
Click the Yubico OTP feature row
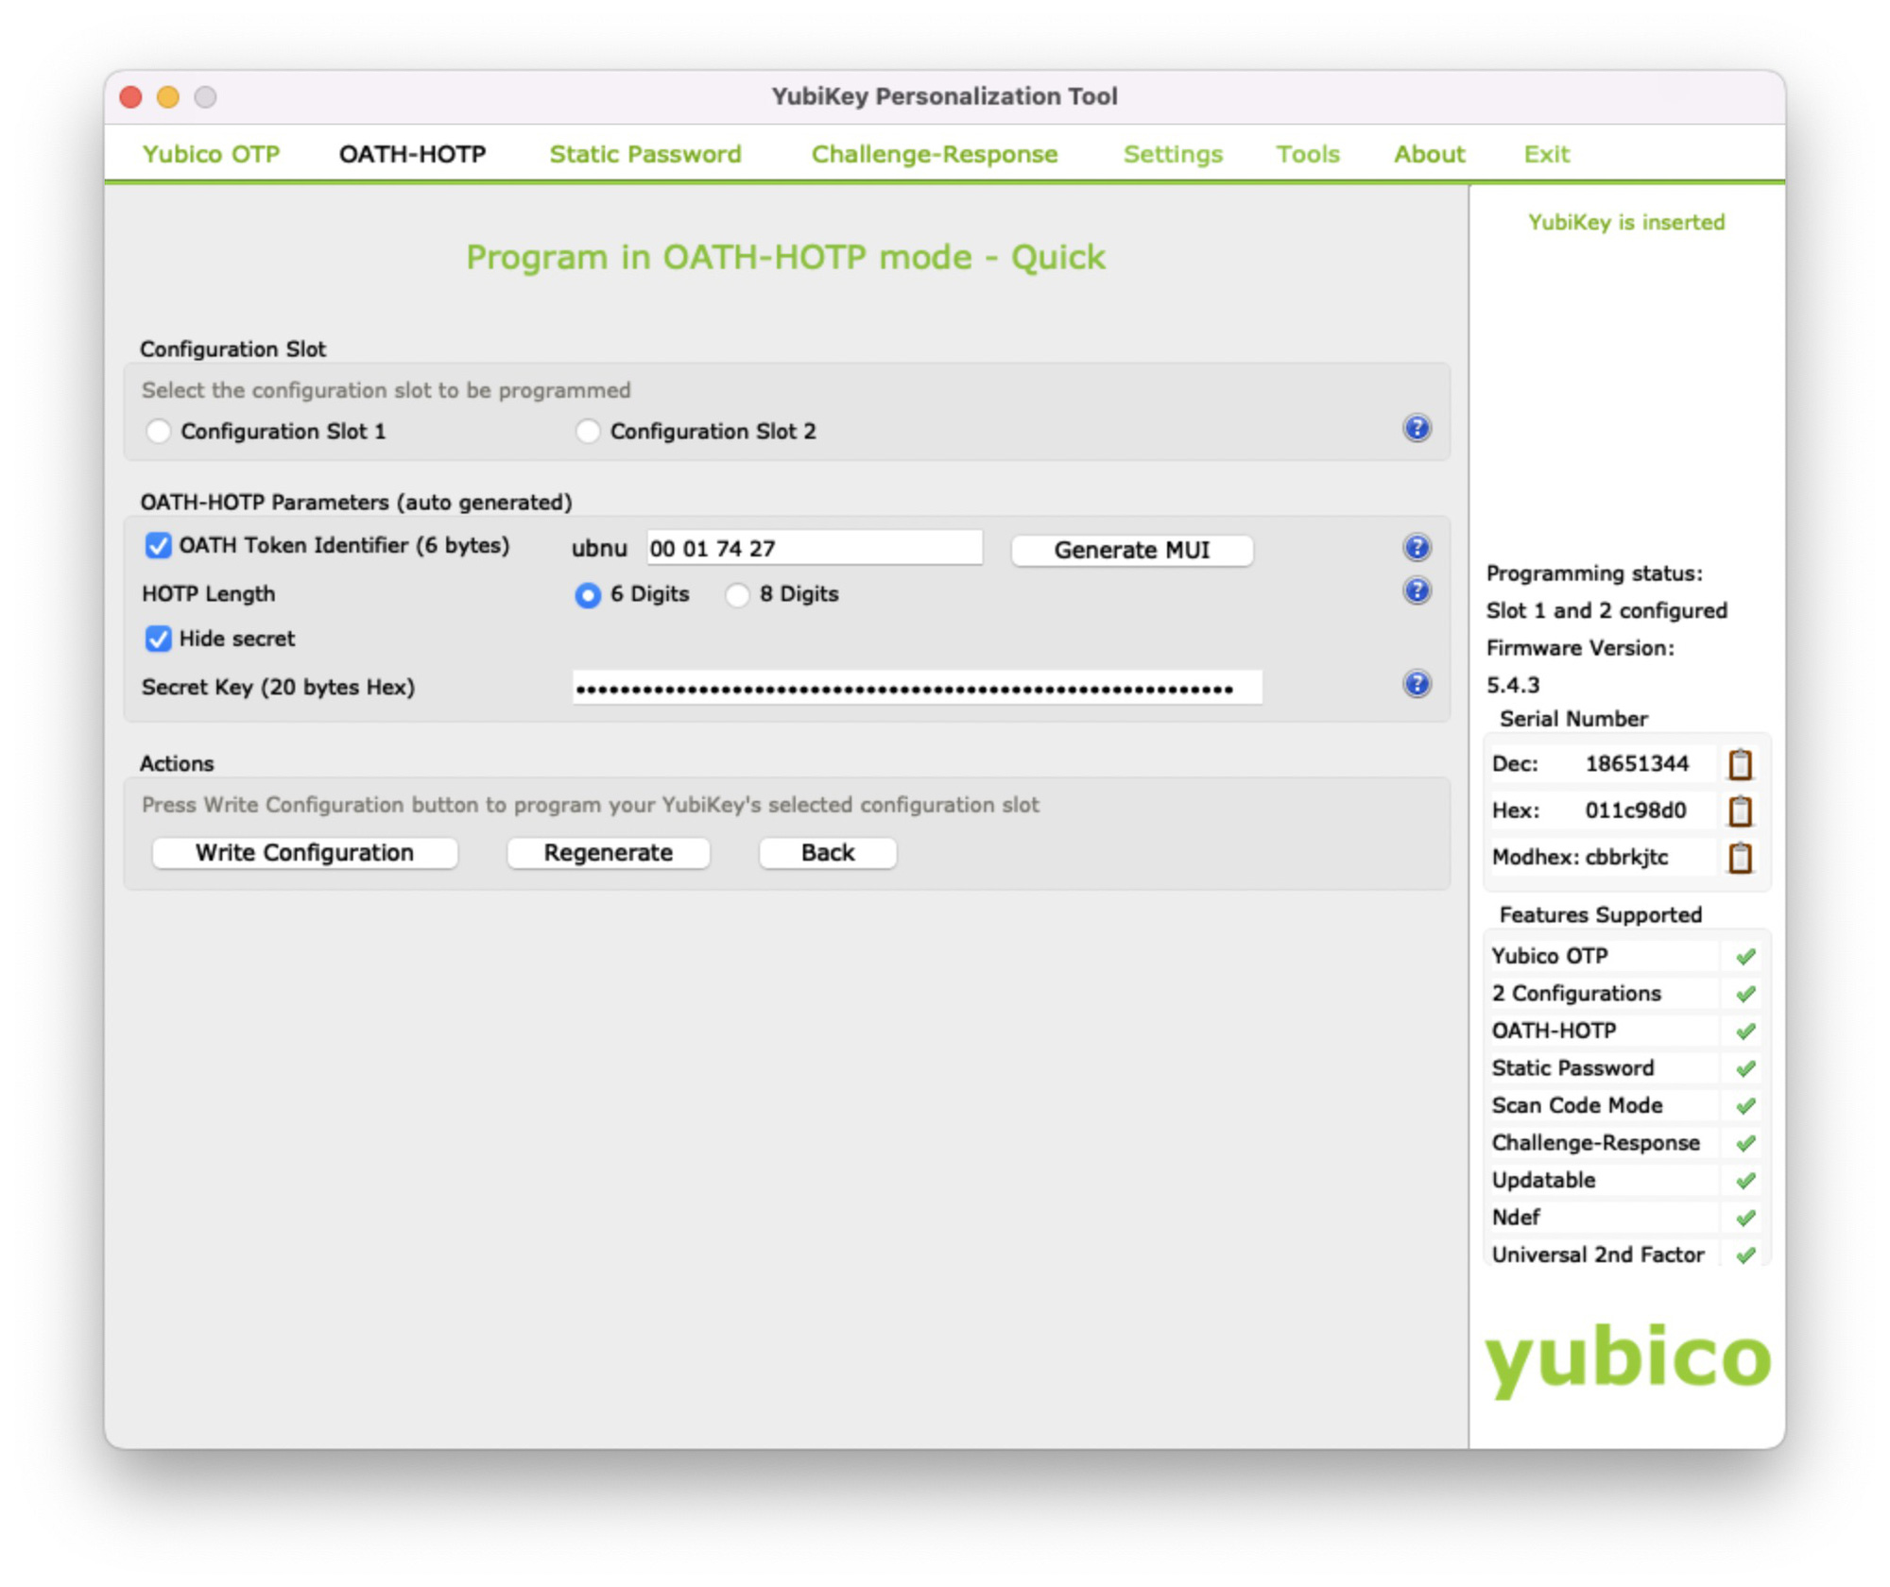click(1624, 956)
